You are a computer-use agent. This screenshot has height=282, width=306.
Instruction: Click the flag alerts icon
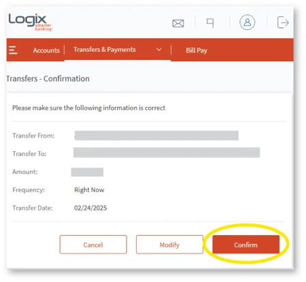[210, 23]
